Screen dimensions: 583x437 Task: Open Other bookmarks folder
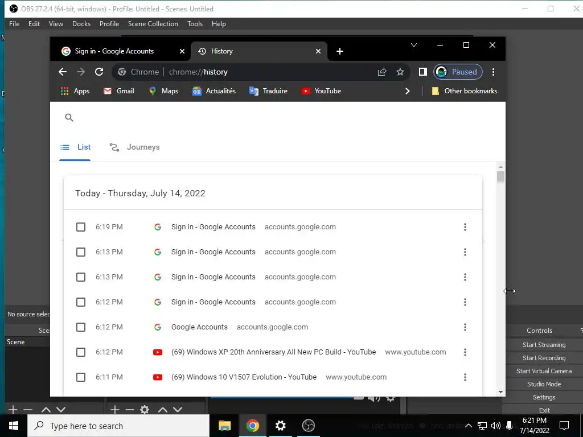pos(464,91)
